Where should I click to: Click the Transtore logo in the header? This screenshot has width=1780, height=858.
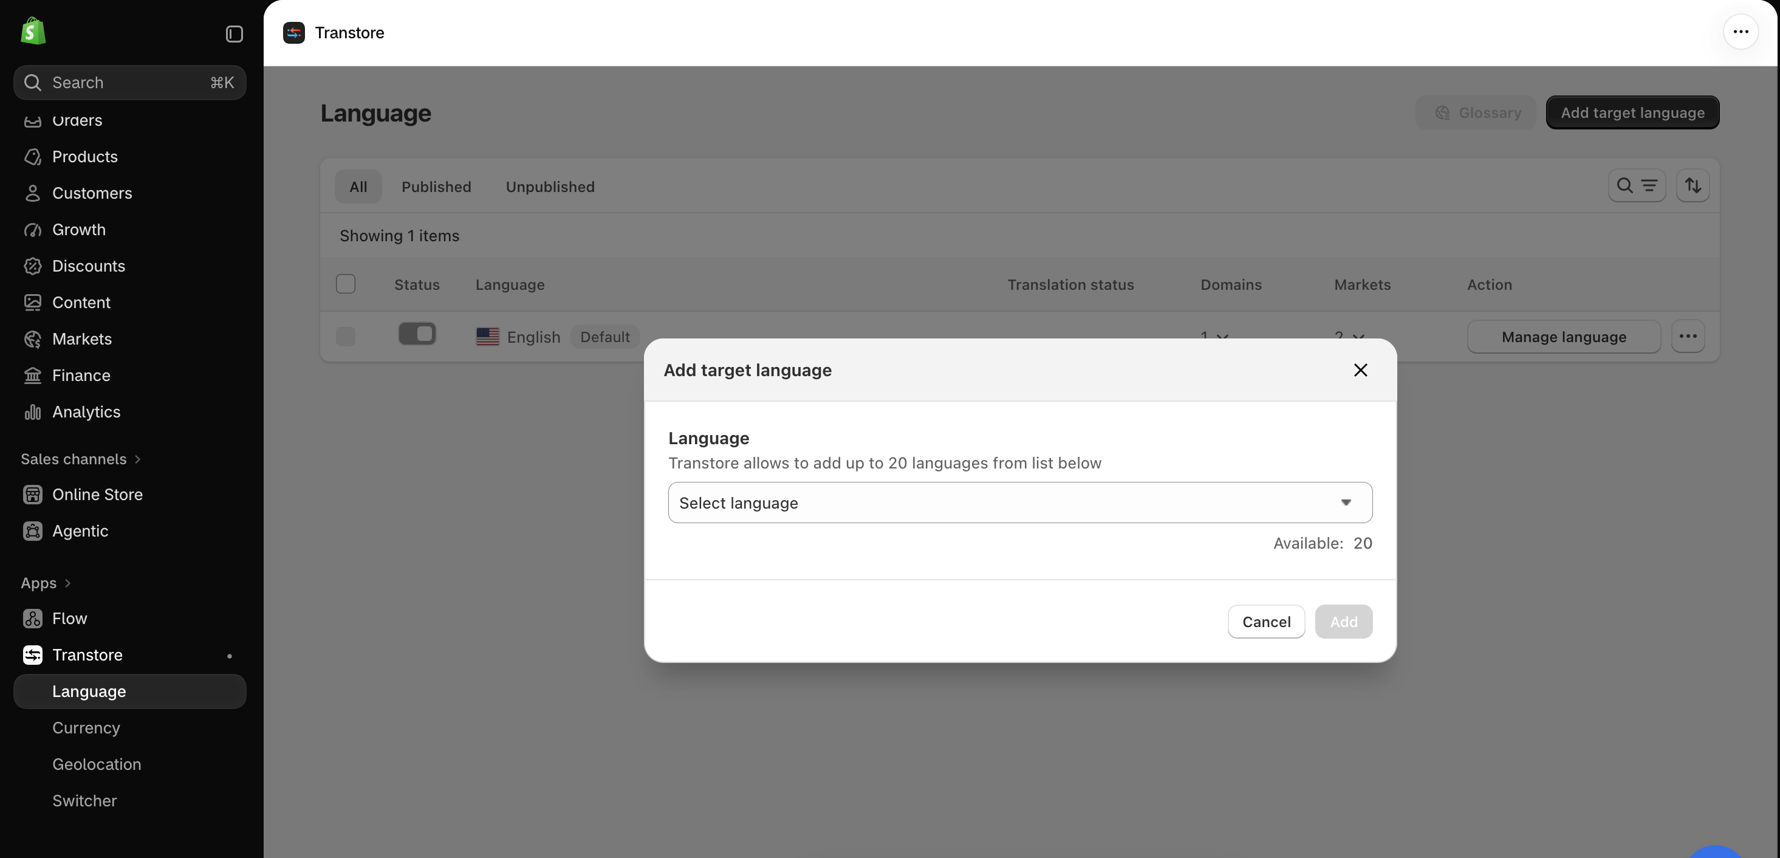click(x=293, y=32)
